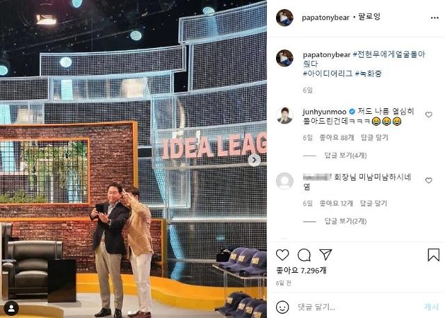Click the comment input field
Viewport: 445px width, 318px height.
357,307
